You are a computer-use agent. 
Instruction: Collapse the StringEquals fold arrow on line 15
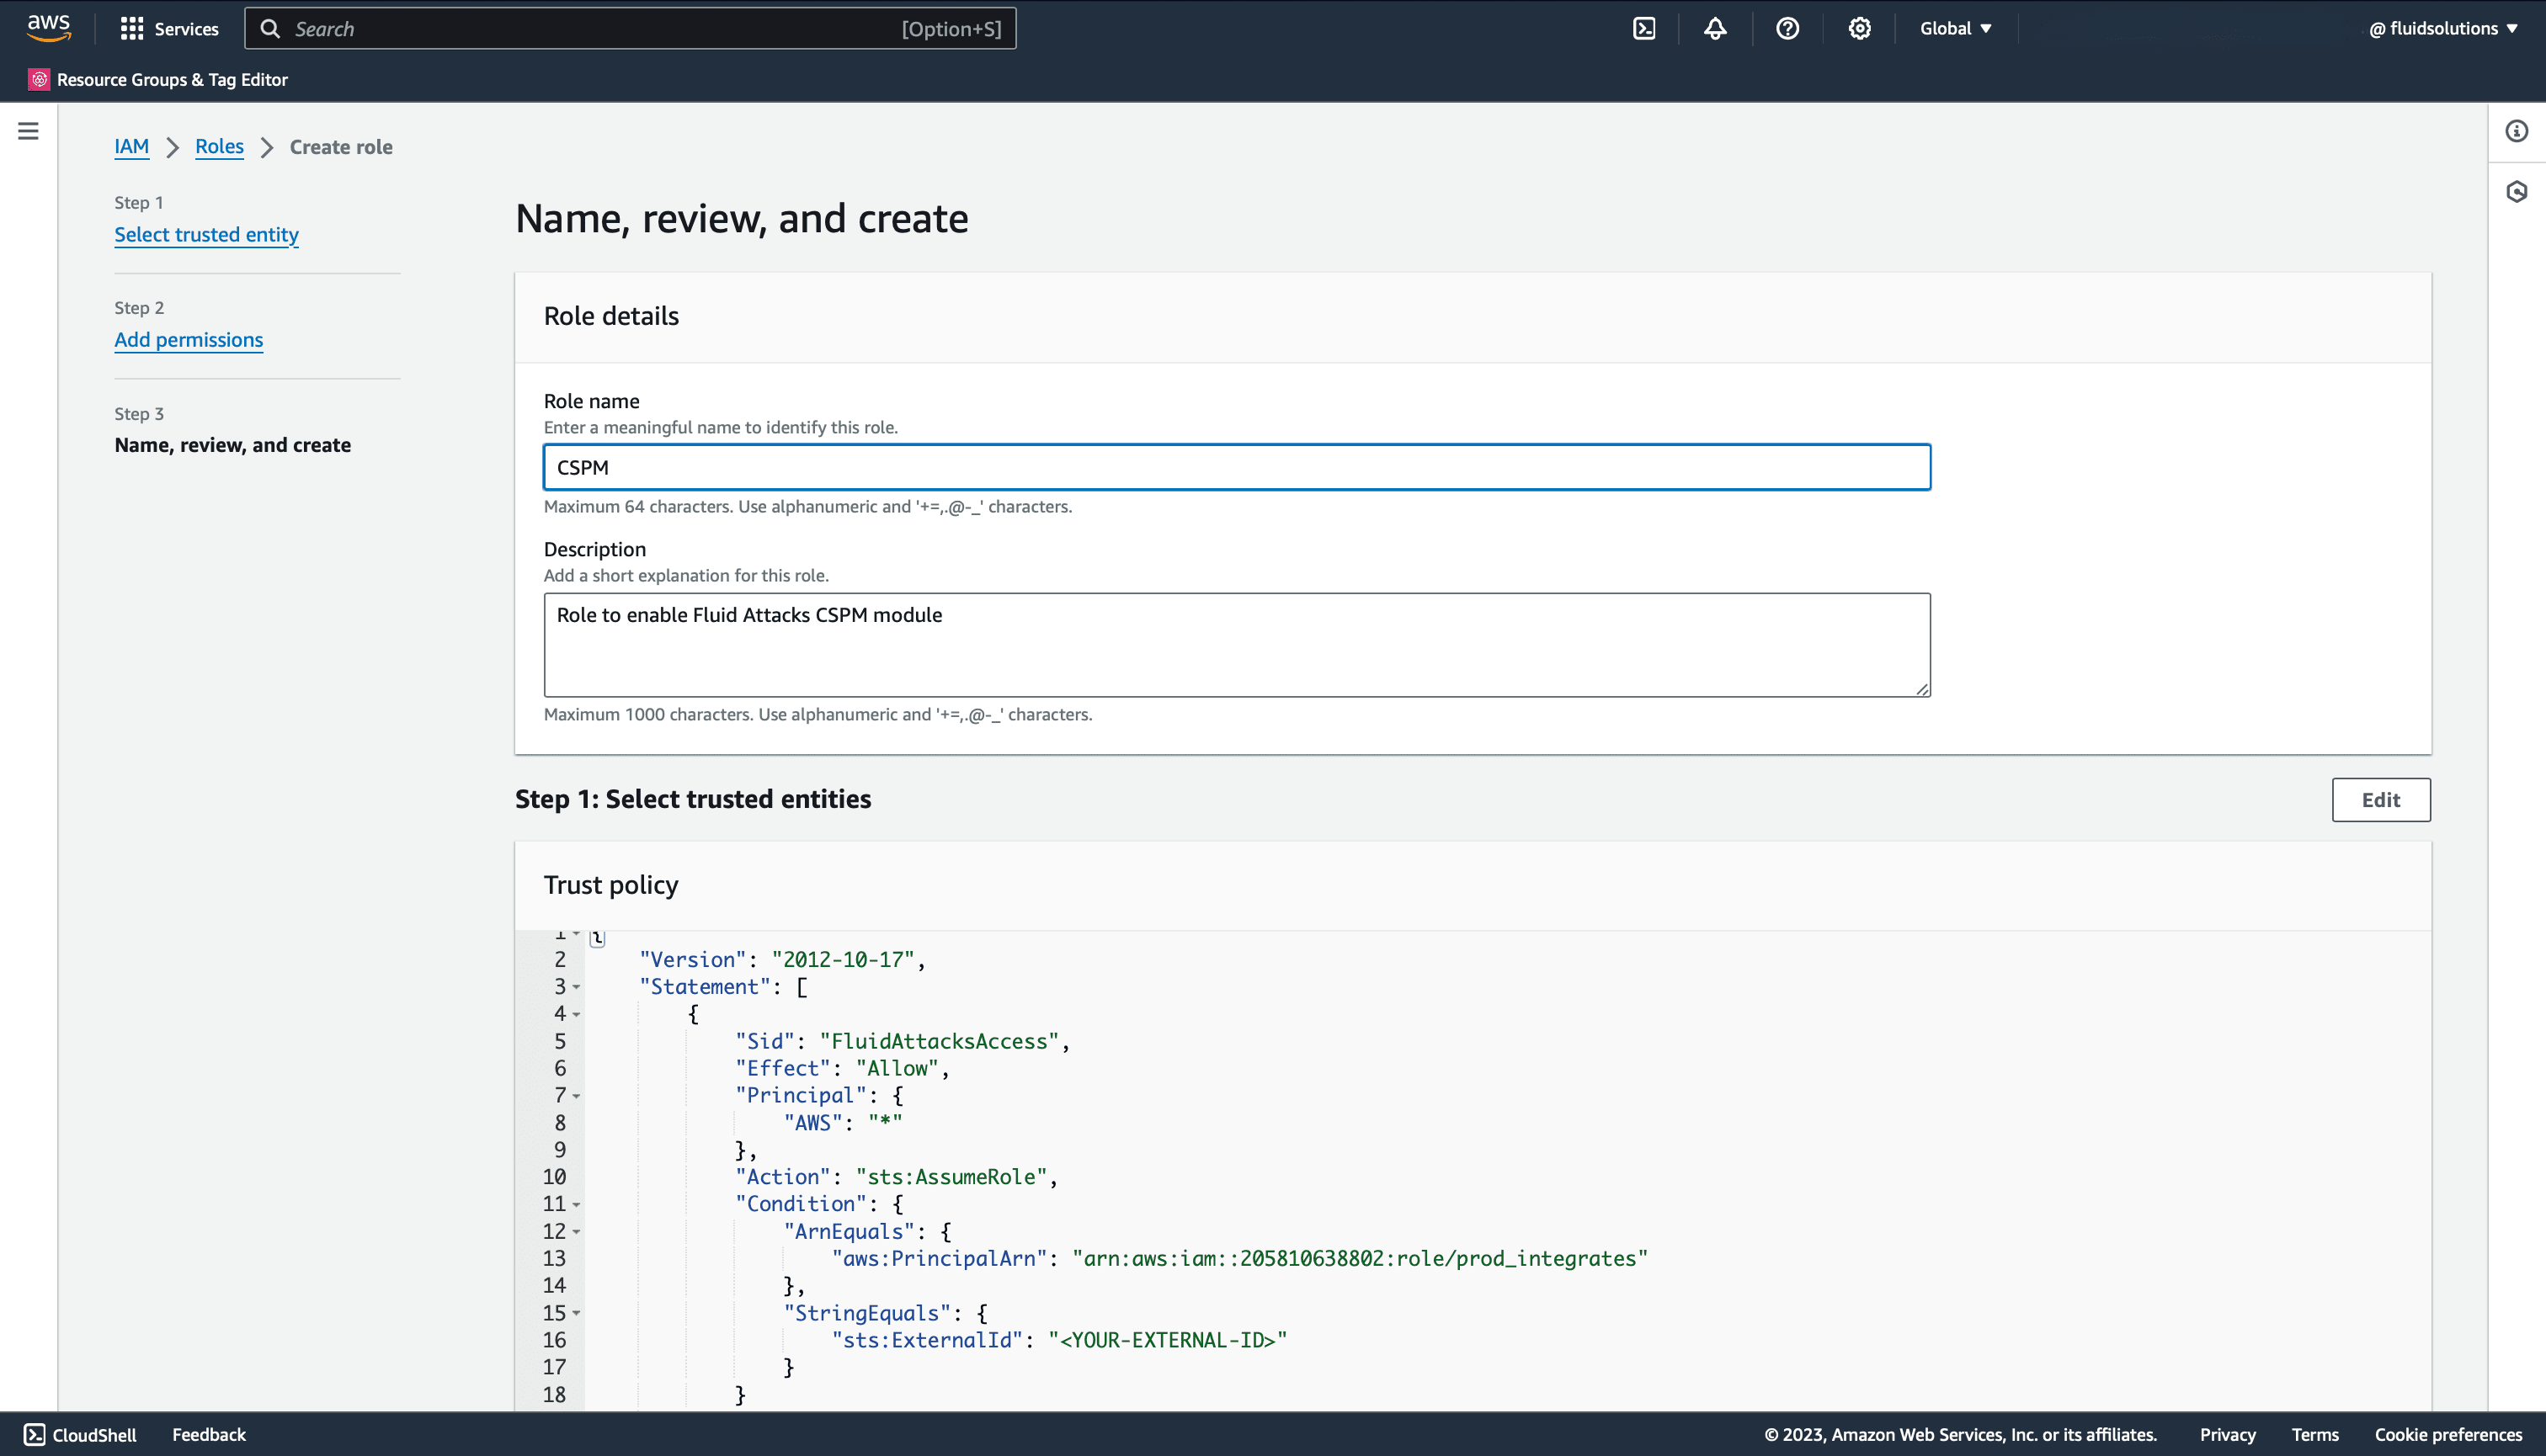576,1313
